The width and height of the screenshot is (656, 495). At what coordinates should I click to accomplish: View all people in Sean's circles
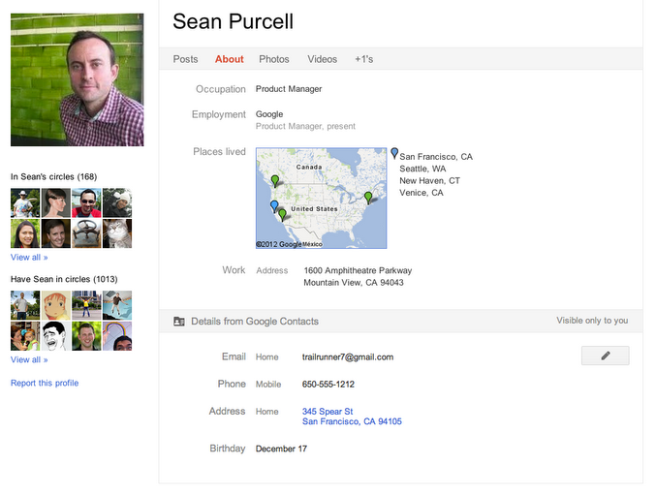point(29,258)
